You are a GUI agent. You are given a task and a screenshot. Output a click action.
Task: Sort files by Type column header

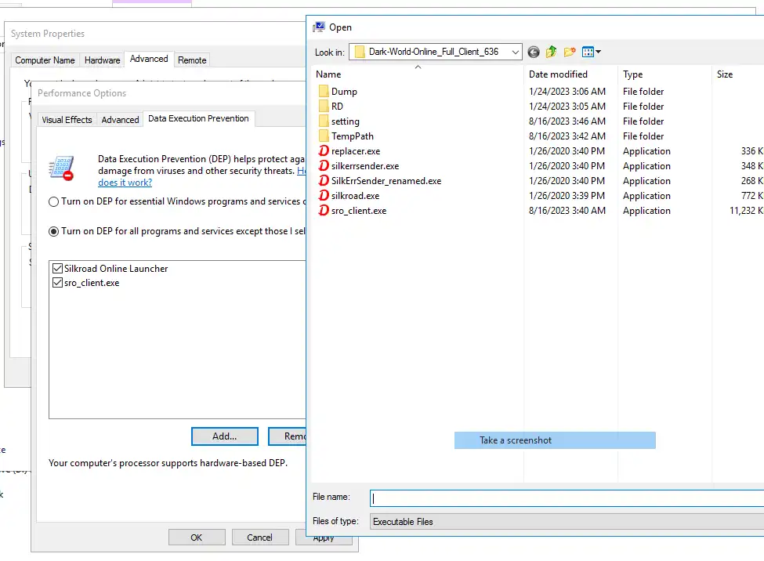point(665,74)
